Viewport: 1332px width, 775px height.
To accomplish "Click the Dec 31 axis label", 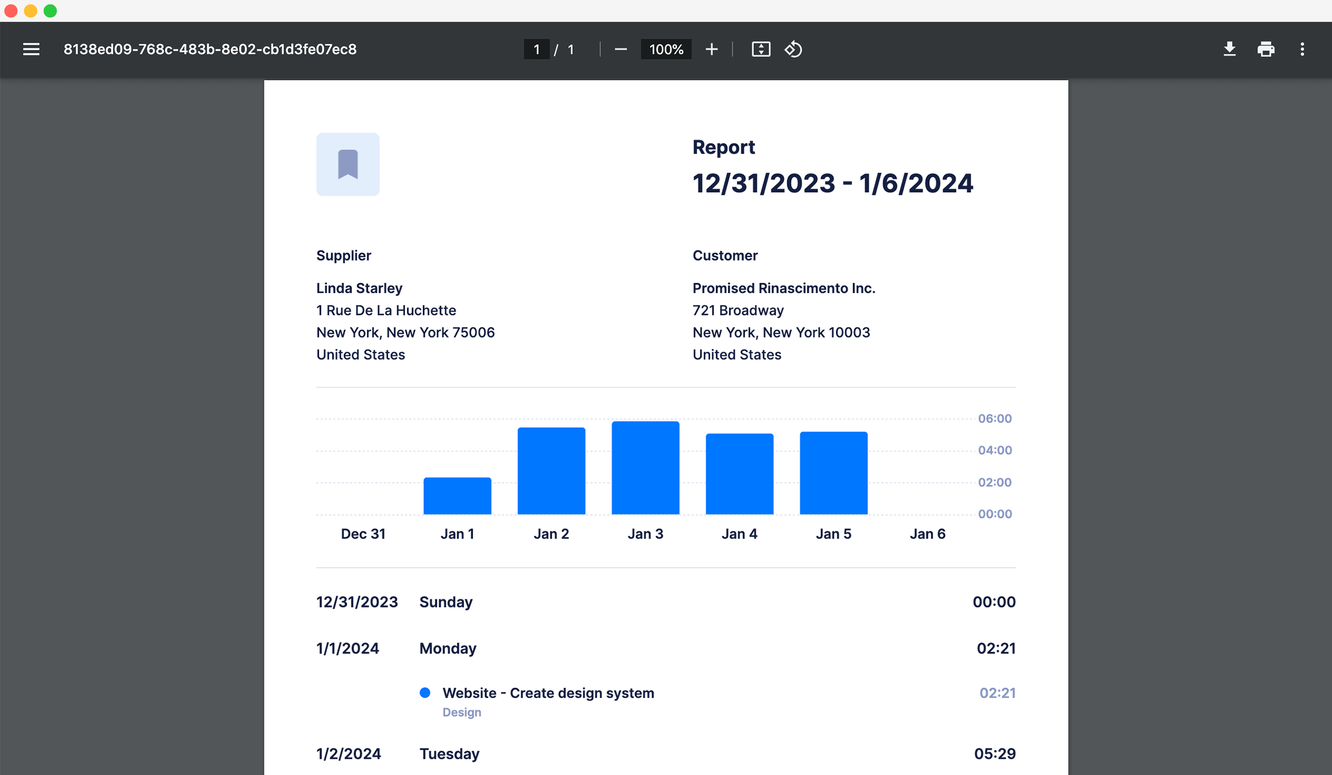I will [x=363, y=534].
